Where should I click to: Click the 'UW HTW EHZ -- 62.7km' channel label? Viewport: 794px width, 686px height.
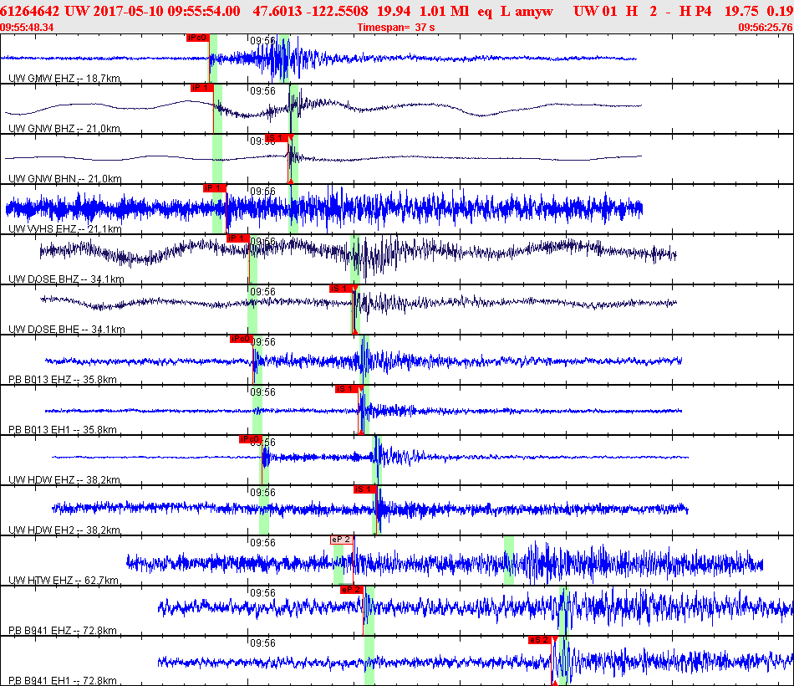click(64, 581)
